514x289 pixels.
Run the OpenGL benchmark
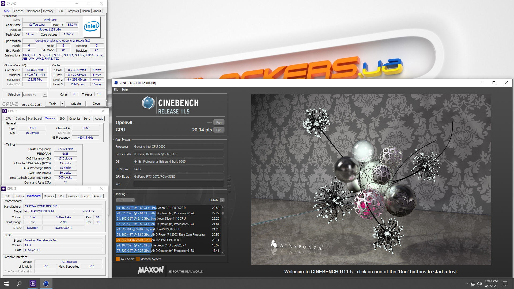(219, 123)
